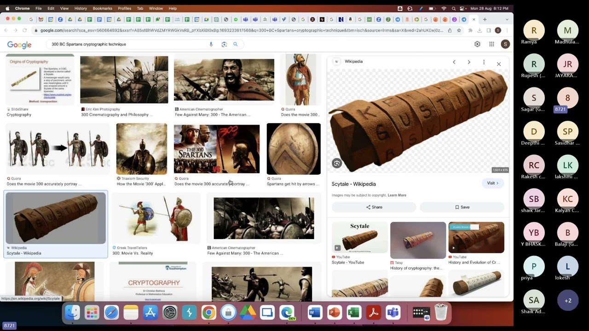This screenshot has width=589, height=331.
Task: Click the Visit button for Scytale Wikipedia
Action: [x=492, y=183]
